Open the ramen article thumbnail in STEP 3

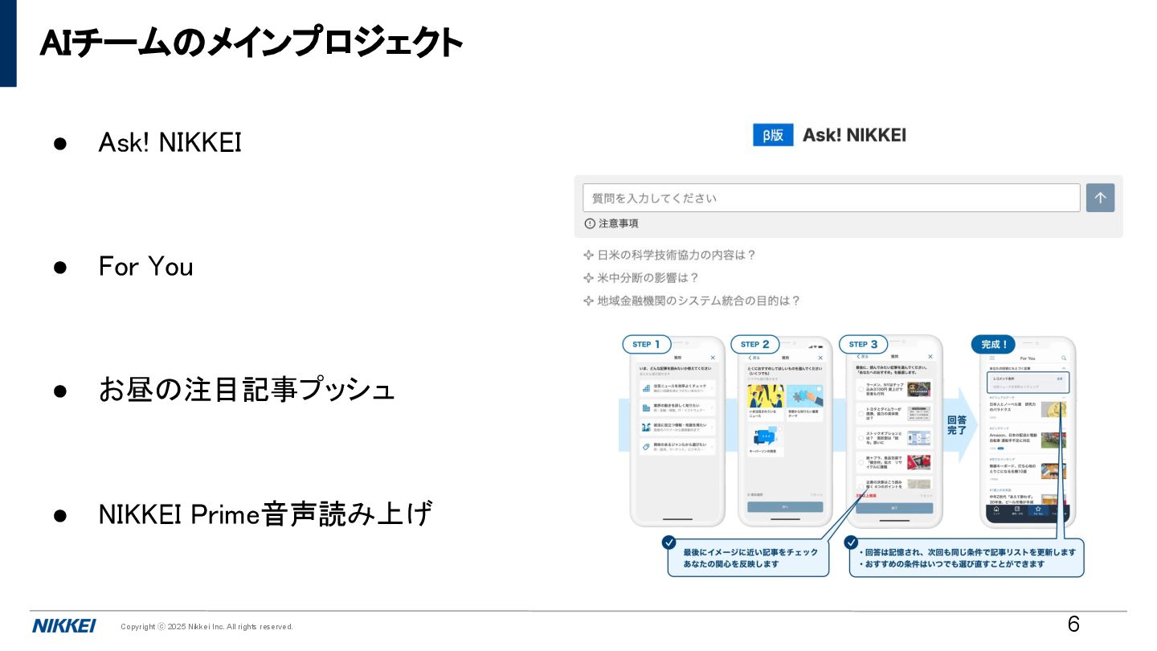[x=919, y=389]
